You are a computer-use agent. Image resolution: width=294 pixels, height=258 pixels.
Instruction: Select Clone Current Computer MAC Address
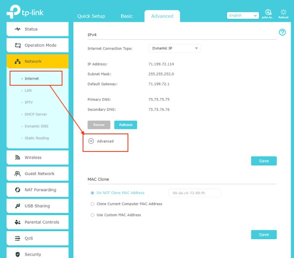coord(93,204)
